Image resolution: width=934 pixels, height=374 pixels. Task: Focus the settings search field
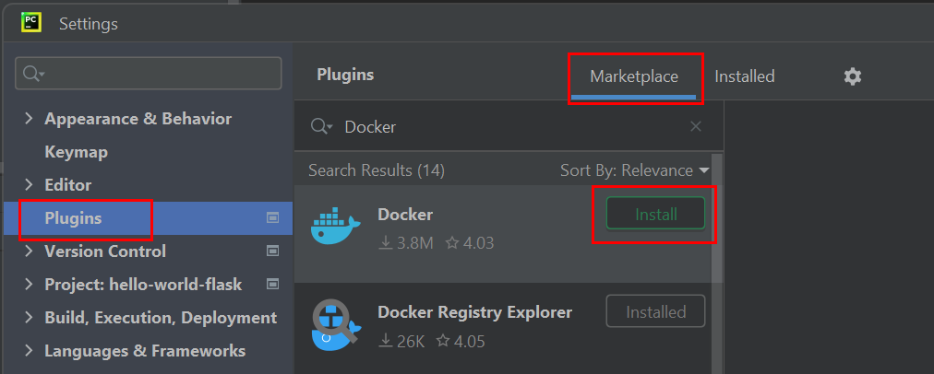(x=149, y=73)
